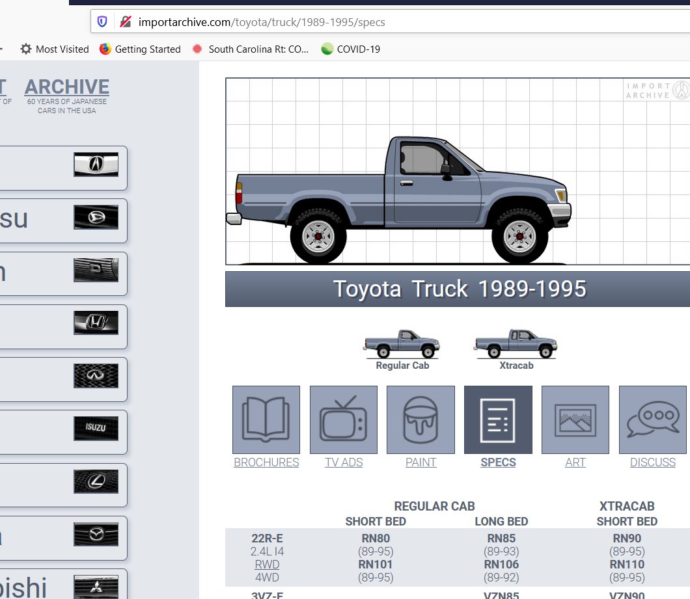Click the RN101 model code
Image resolution: width=690 pixels, height=599 pixels.
click(x=376, y=565)
